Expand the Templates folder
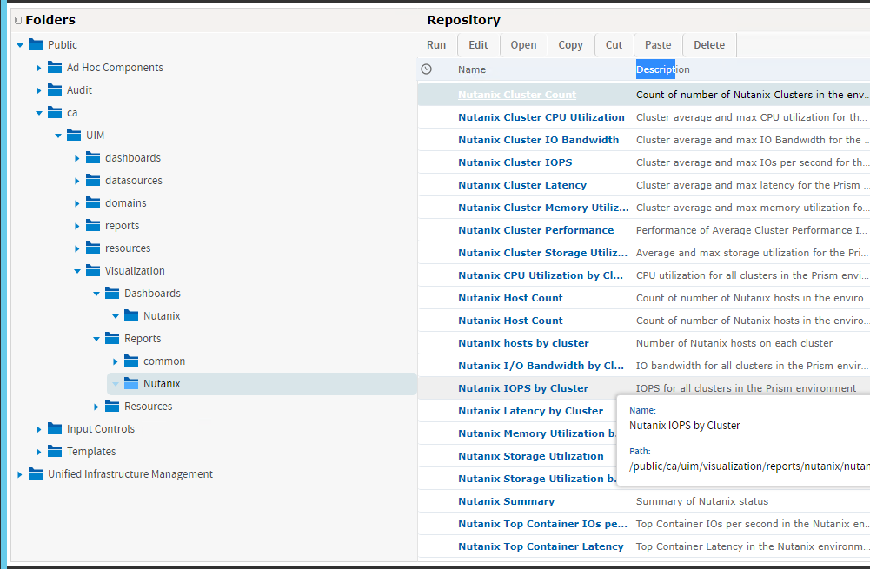This screenshot has width=870, height=569. pos(38,451)
